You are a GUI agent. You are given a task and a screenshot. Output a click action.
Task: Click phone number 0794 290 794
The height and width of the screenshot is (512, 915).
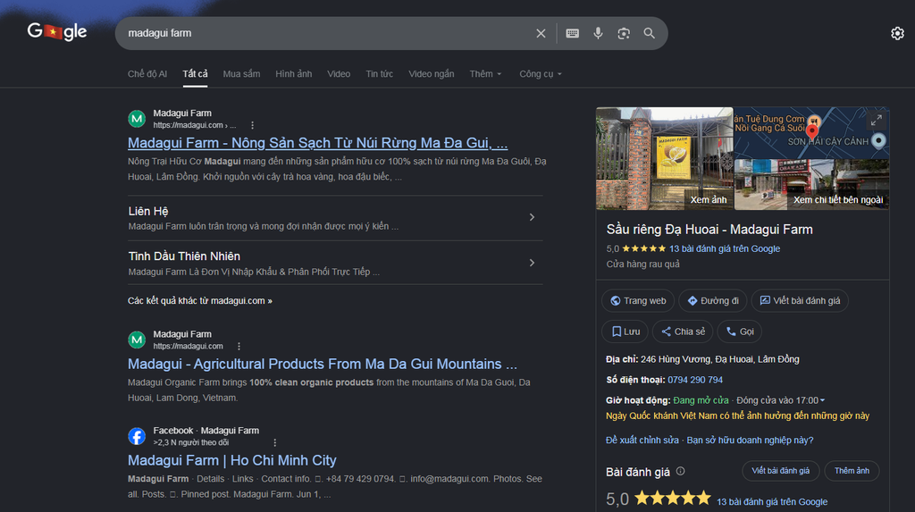695,380
